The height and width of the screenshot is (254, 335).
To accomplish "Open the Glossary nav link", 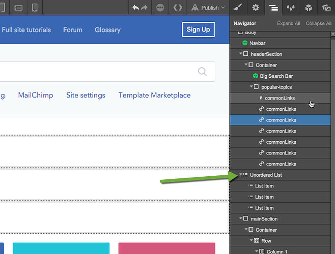I will 108,30.
